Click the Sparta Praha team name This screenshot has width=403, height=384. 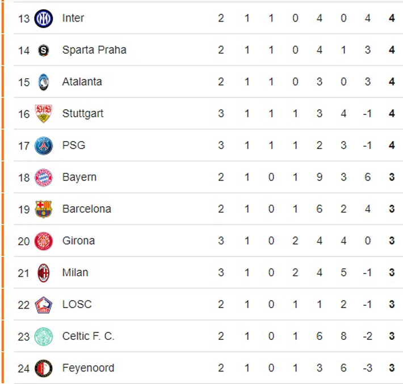point(94,50)
